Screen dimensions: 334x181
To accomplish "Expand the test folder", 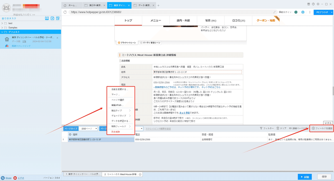I will coord(2,23).
